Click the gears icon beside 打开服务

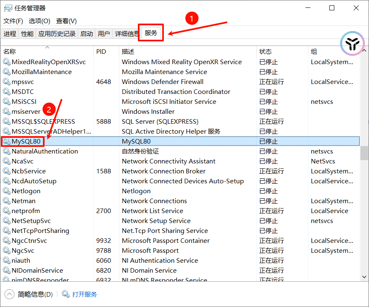66,294
